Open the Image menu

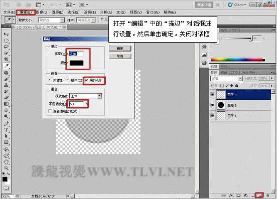[x=42, y=12]
